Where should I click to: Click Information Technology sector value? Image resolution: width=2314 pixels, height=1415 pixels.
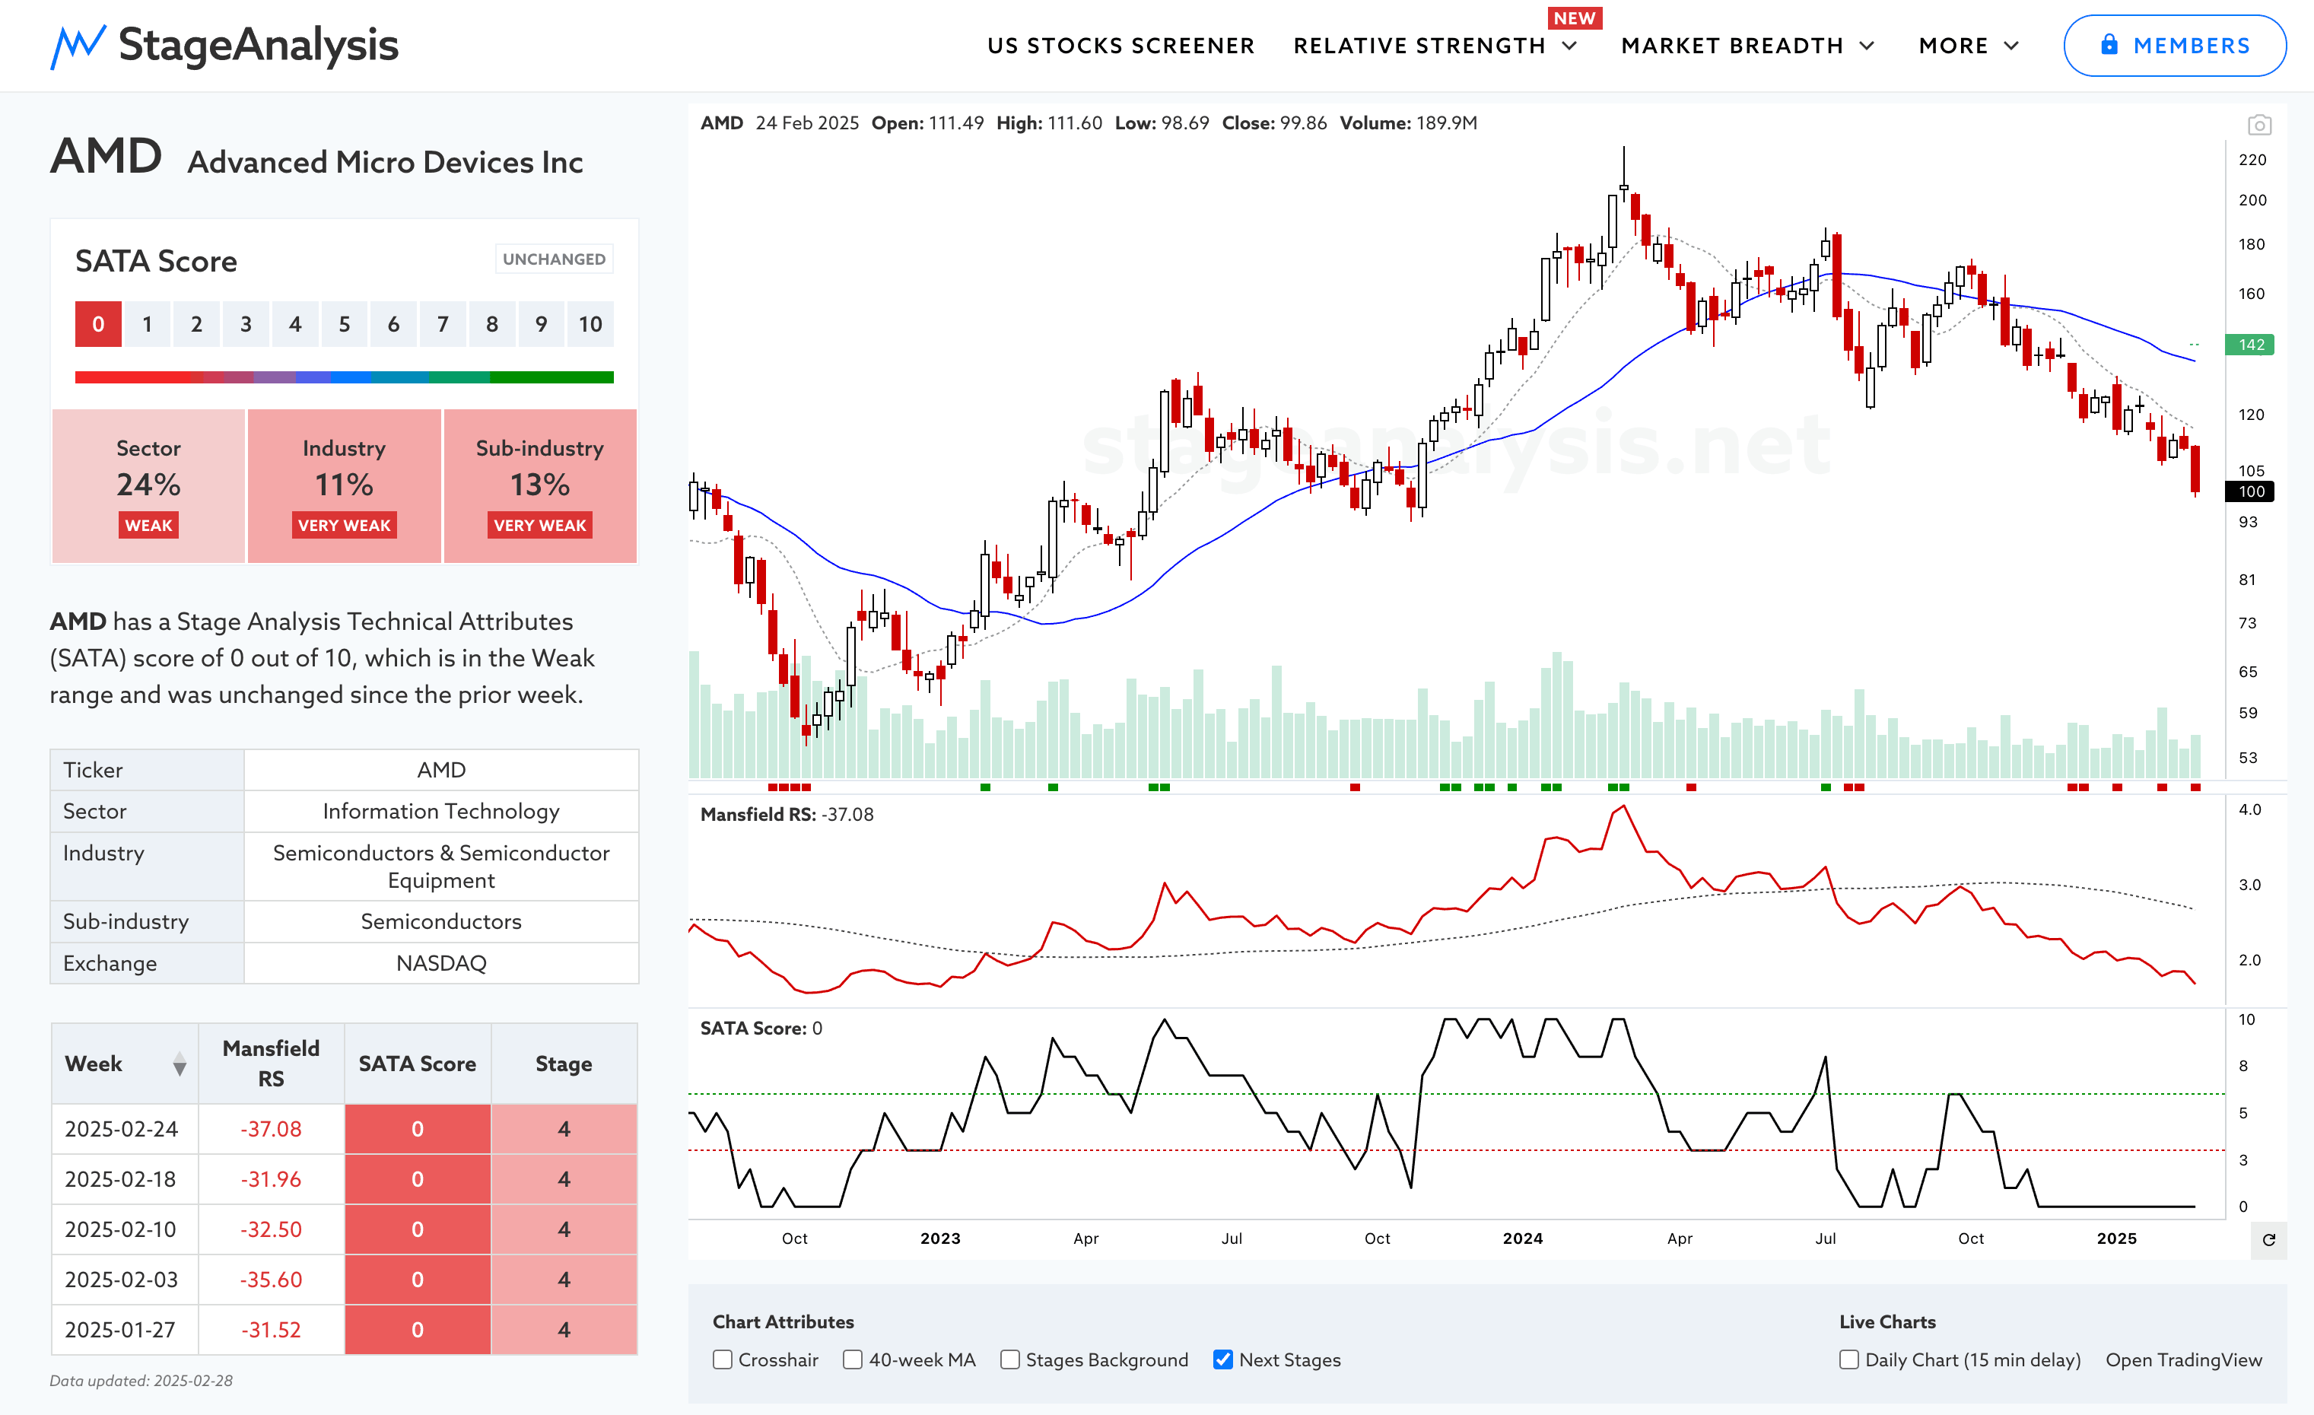[x=441, y=811]
